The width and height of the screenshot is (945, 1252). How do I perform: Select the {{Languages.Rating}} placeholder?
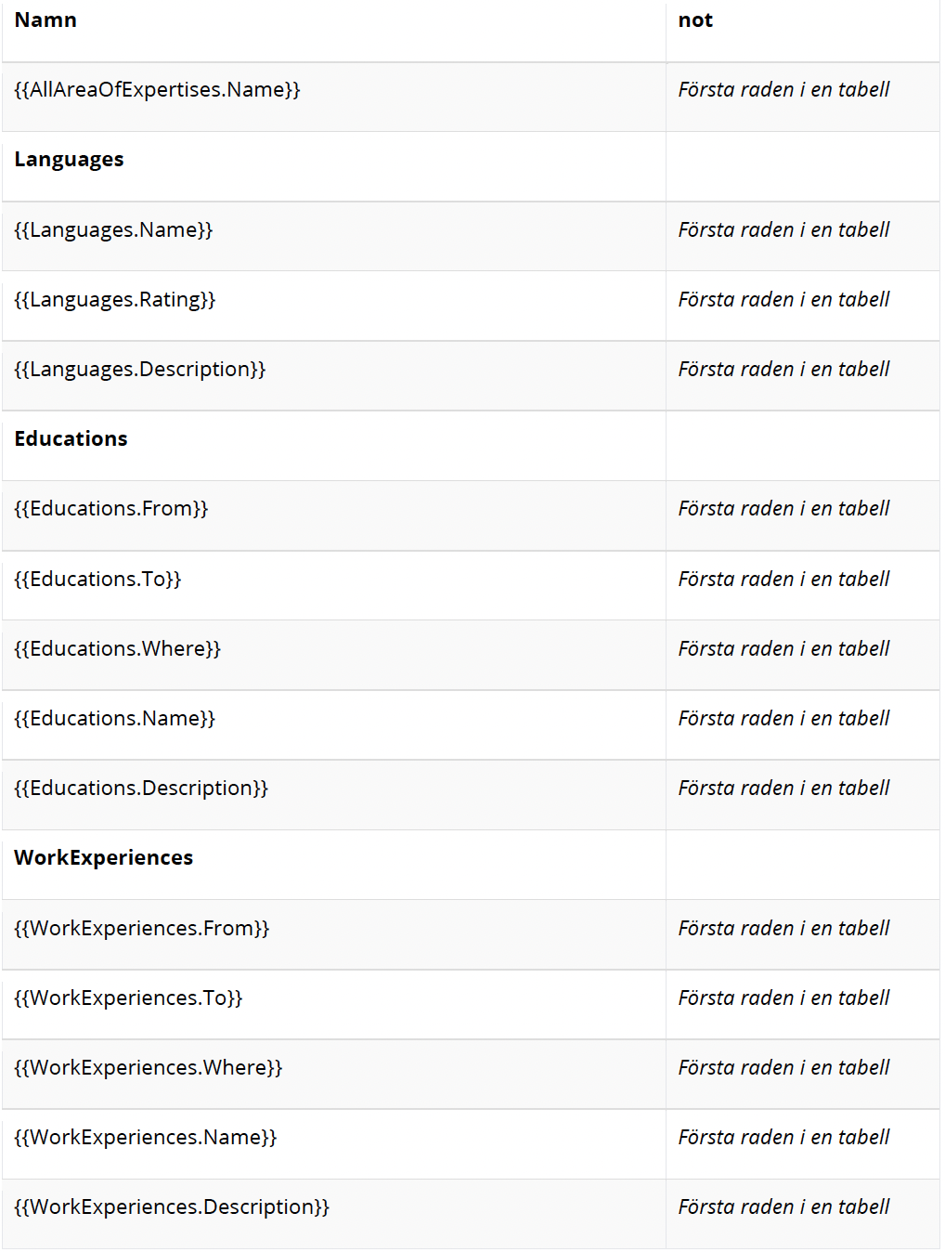click(114, 300)
